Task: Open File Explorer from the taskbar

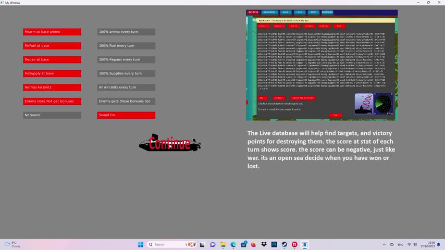Action: (x=223, y=244)
